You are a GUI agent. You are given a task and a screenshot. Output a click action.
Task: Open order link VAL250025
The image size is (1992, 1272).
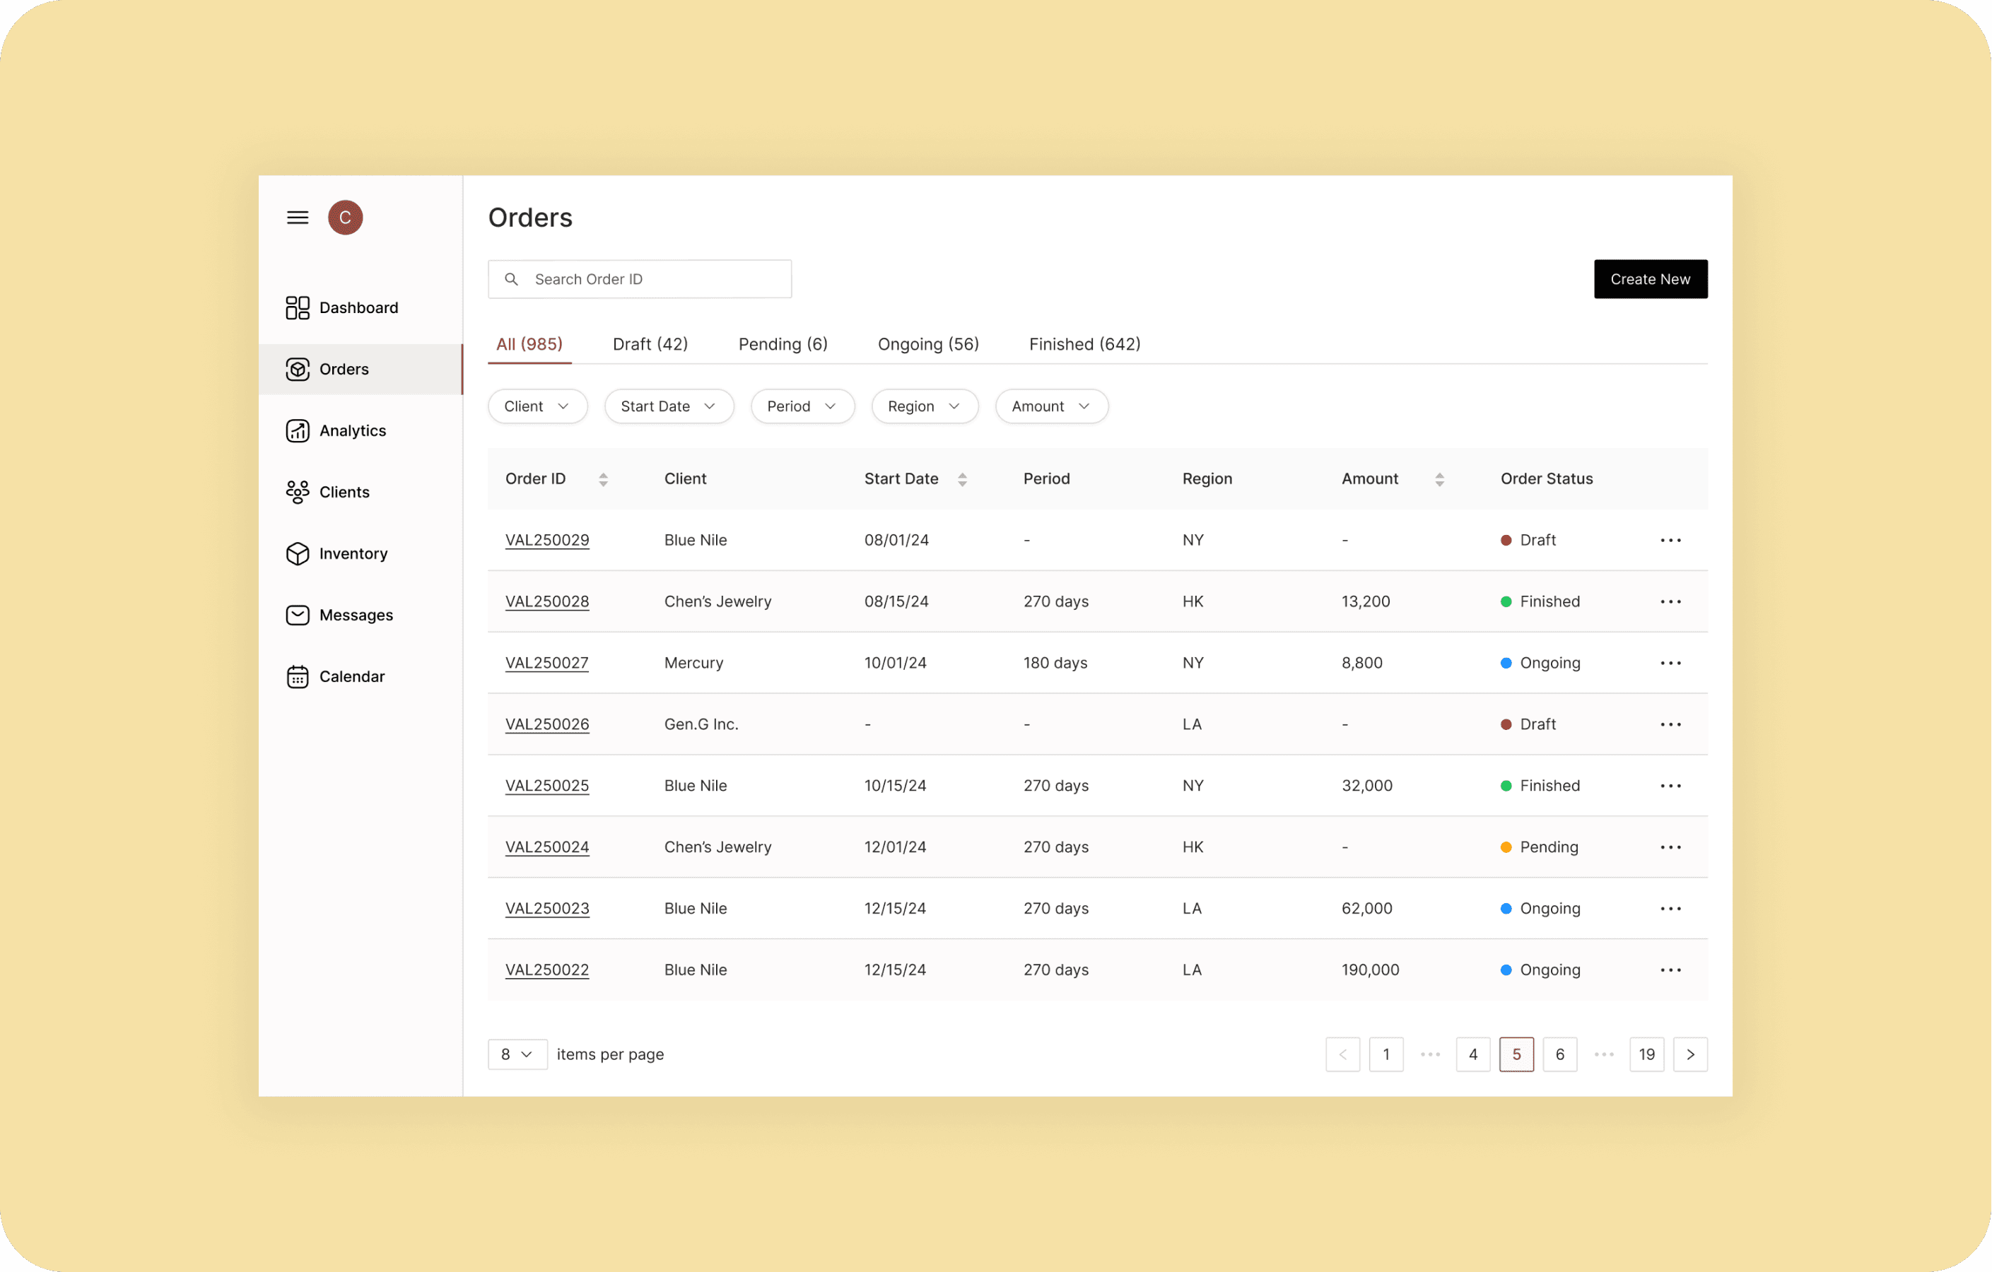point(547,786)
